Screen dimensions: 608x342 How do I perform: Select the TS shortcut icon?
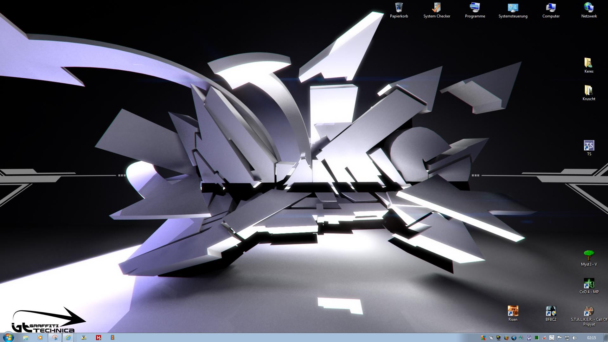589,148
